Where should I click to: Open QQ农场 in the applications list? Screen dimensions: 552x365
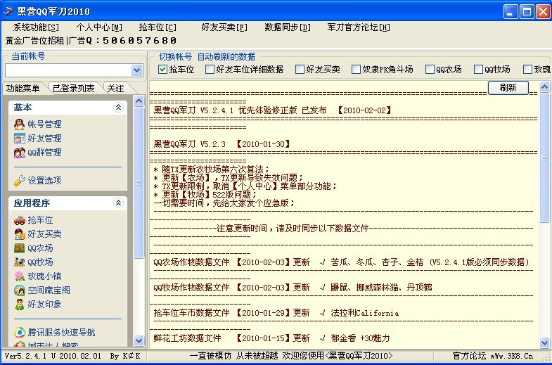(41, 248)
